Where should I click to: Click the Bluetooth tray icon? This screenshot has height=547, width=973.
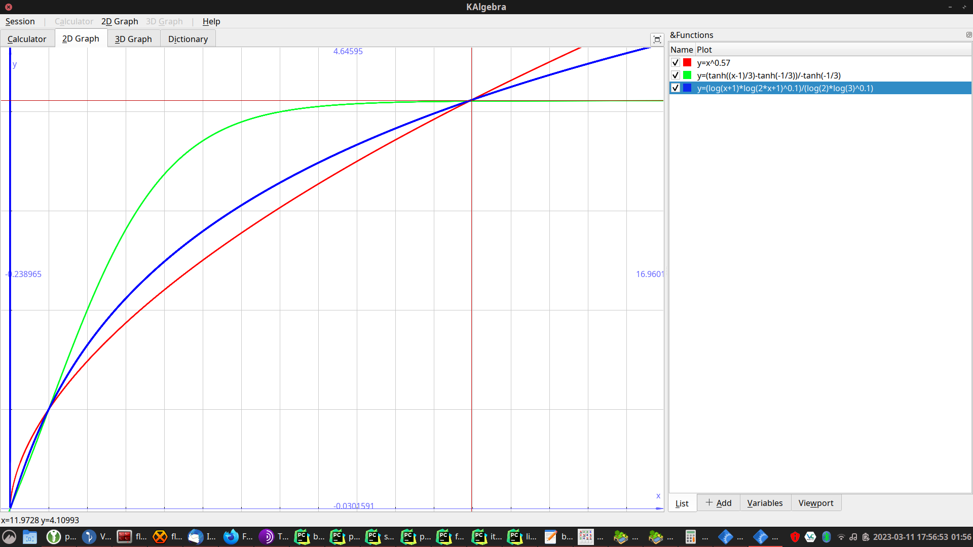pos(827,537)
